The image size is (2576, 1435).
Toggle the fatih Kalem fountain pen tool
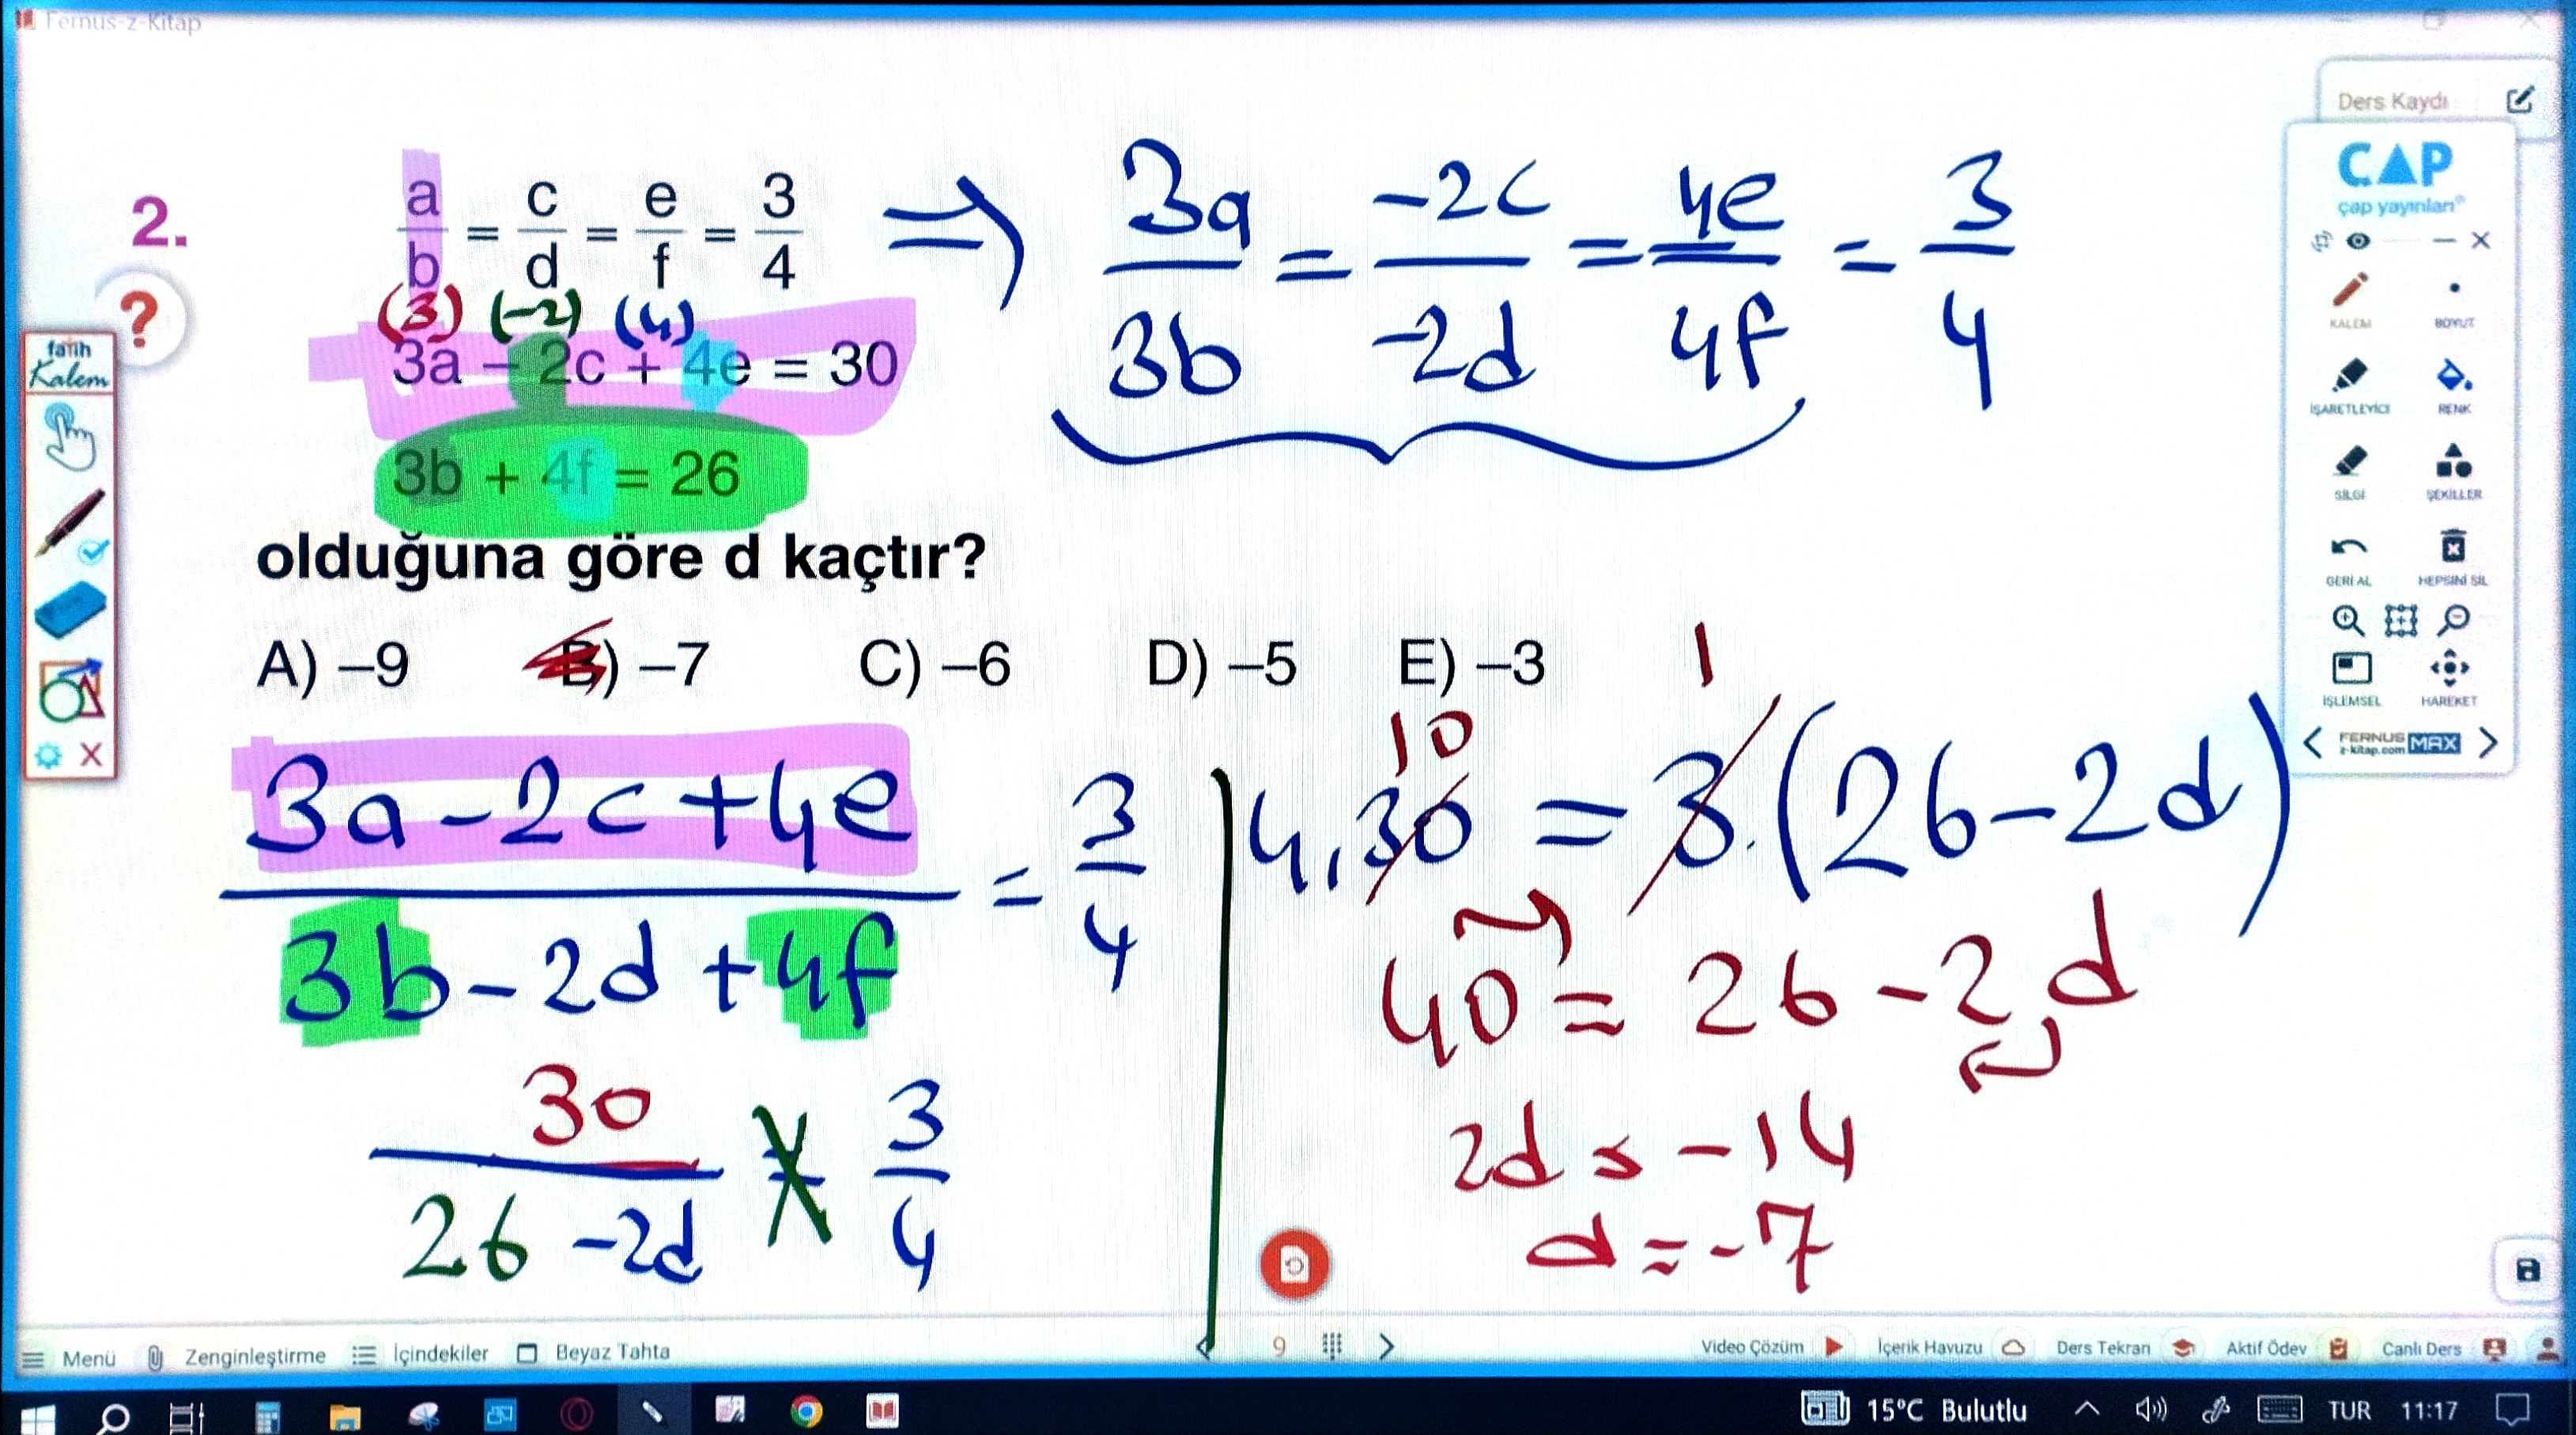tap(70, 522)
